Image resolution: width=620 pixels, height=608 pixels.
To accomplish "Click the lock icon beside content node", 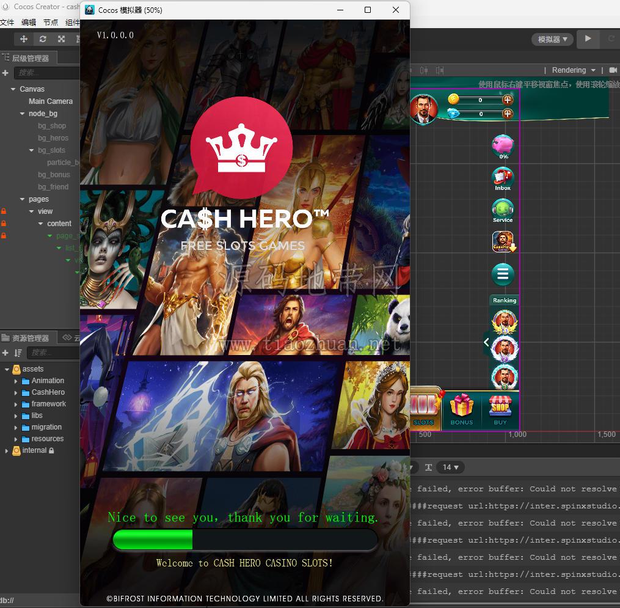I will 4,224.
